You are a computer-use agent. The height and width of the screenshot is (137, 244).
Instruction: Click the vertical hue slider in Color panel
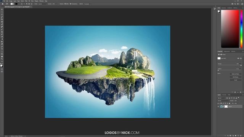click(241, 29)
